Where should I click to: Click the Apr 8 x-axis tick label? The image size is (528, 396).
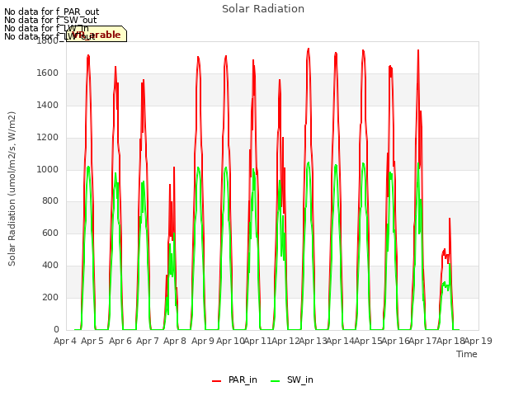(175, 341)
